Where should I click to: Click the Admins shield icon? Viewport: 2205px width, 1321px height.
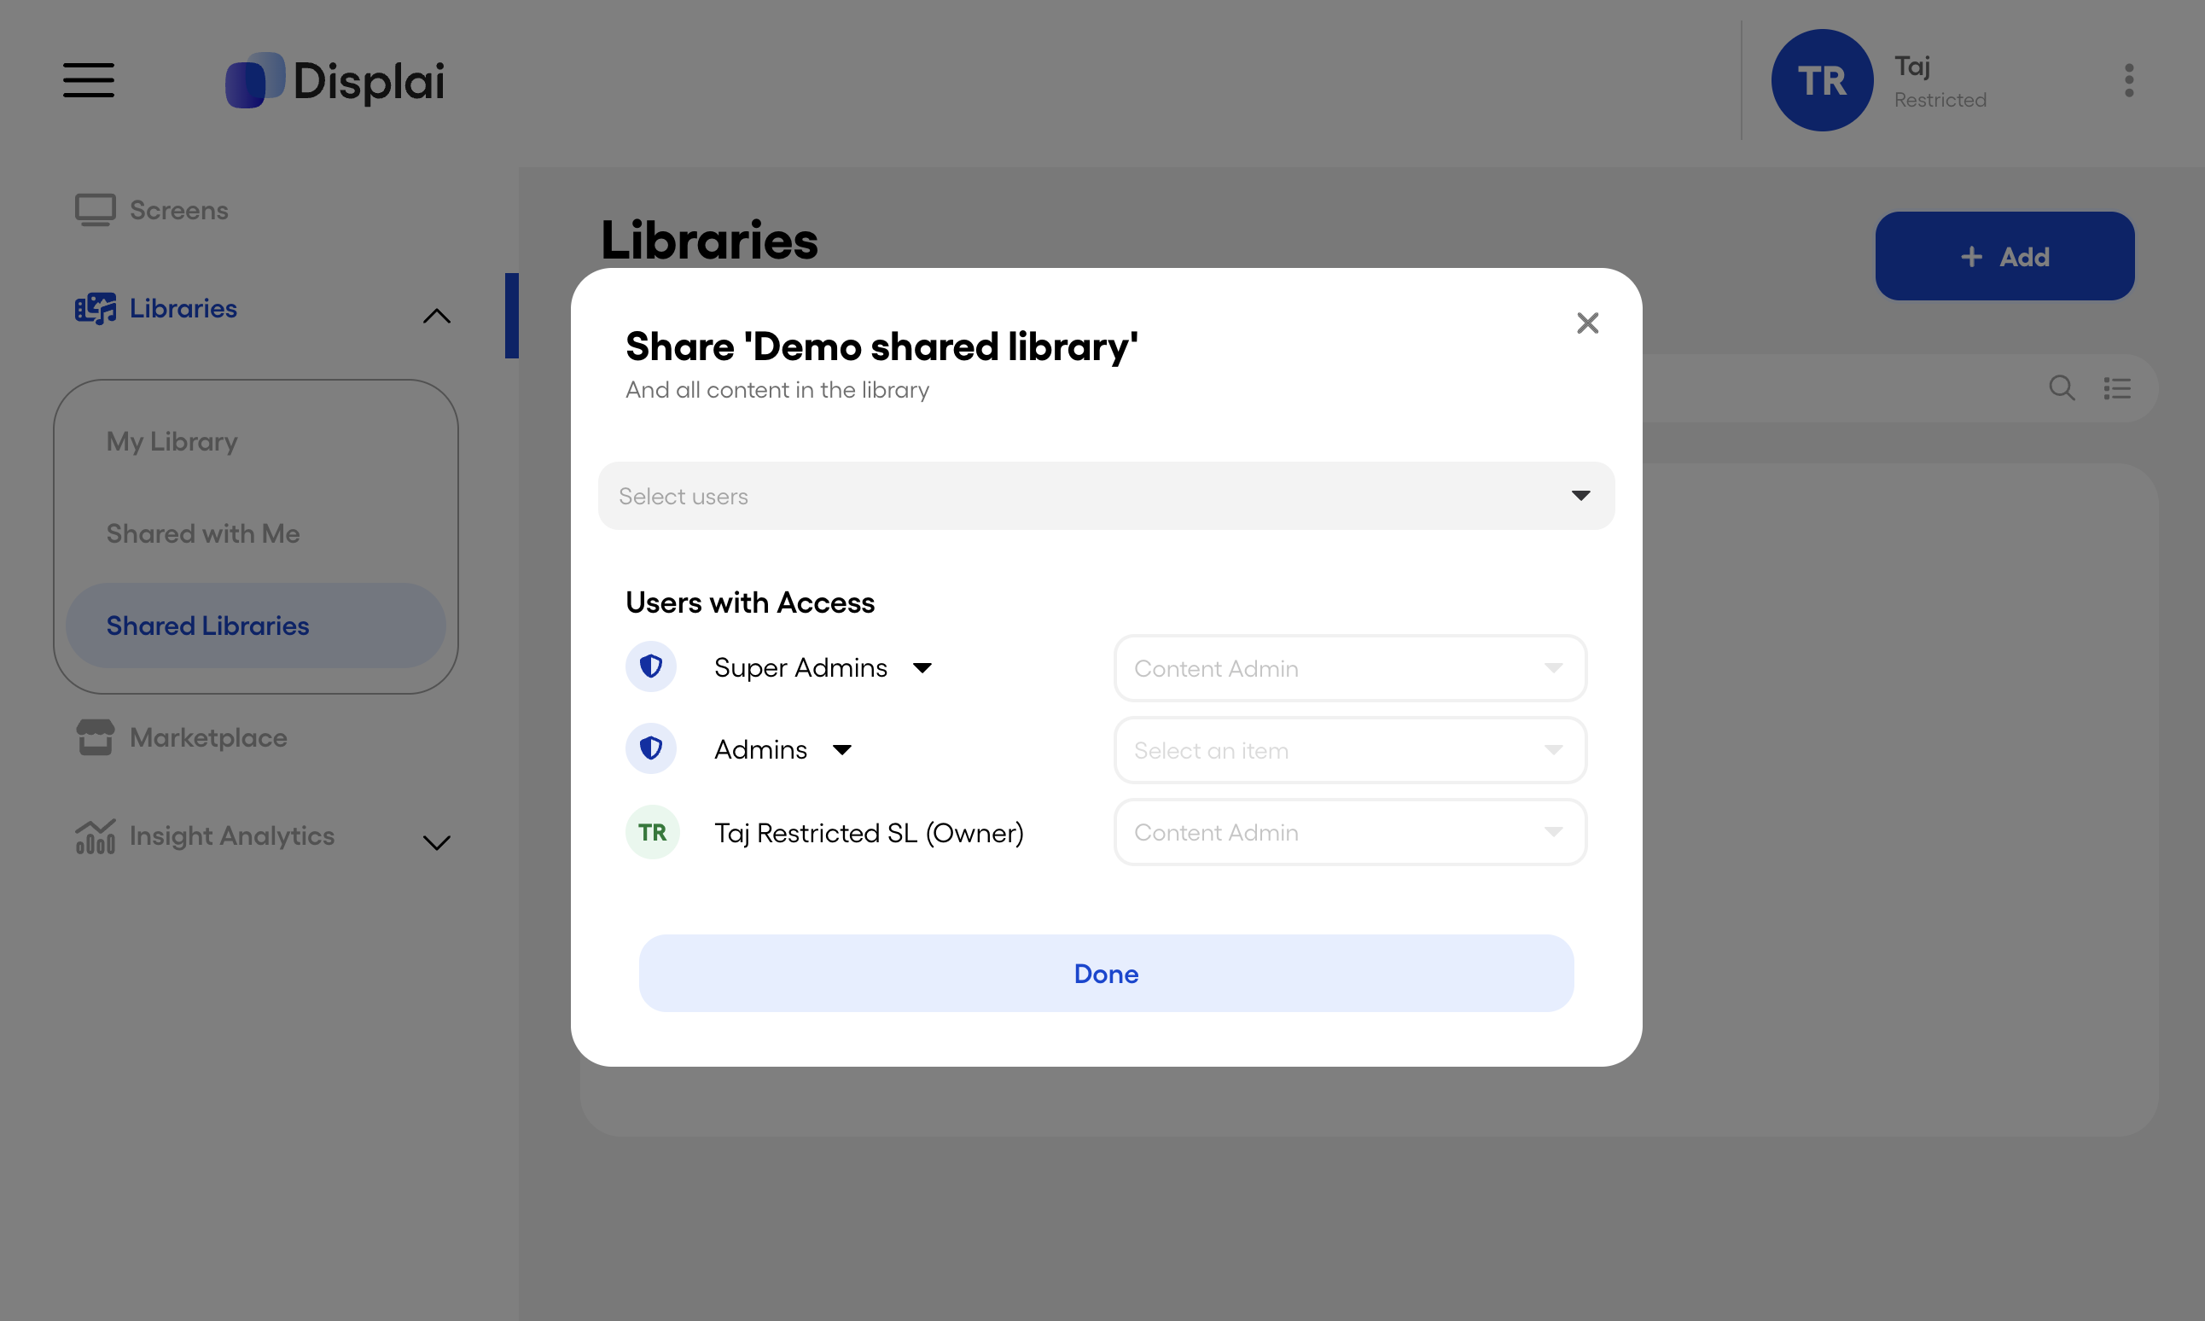pos(651,748)
